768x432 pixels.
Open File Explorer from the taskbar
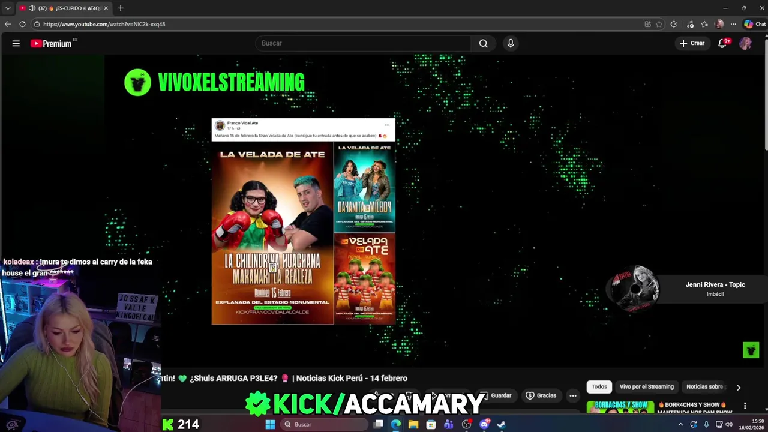[x=413, y=424]
